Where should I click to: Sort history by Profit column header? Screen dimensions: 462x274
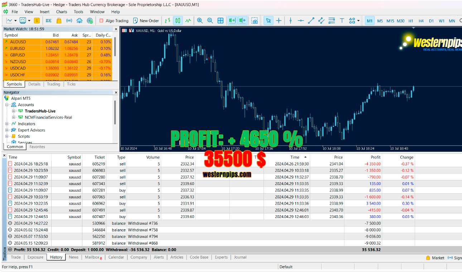click(x=376, y=157)
